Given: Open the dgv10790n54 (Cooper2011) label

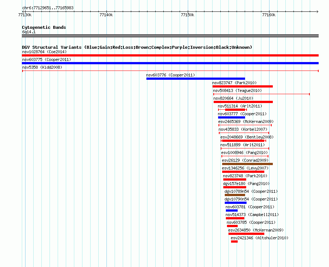Looking at the screenshot, I should click(251, 199).
